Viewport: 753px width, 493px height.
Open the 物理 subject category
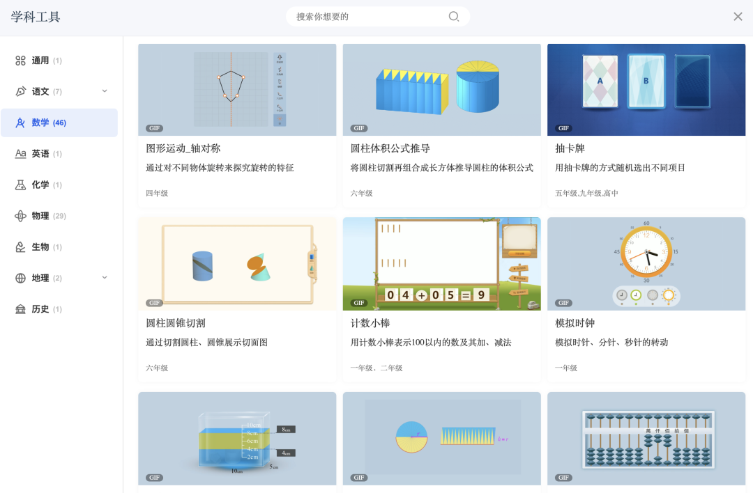click(20, 216)
